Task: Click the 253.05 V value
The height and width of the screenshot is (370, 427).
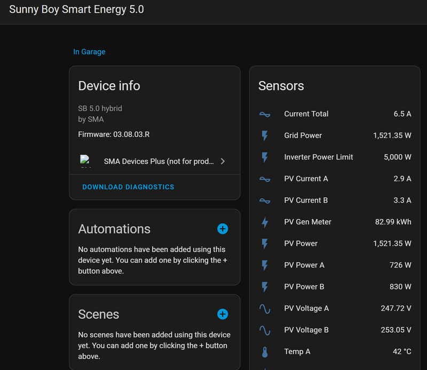Action: click(x=396, y=329)
